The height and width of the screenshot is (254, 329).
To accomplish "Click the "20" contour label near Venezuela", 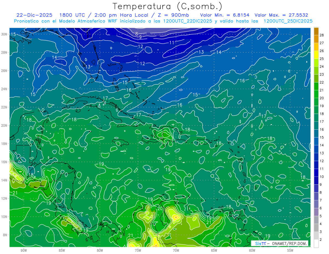I will click(160, 209).
